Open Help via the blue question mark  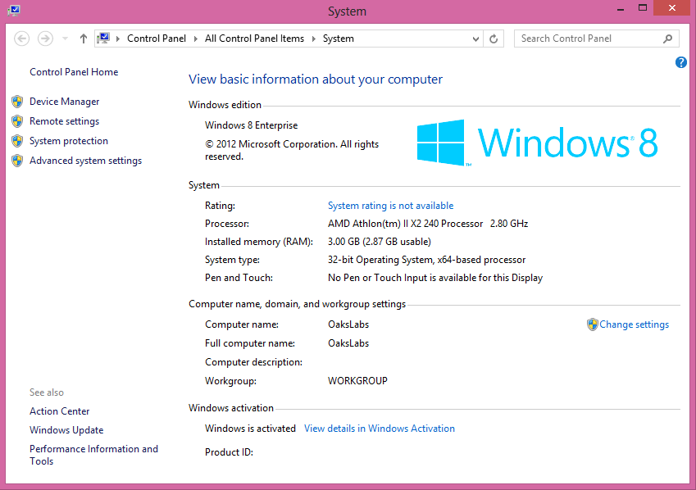(681, 62)
